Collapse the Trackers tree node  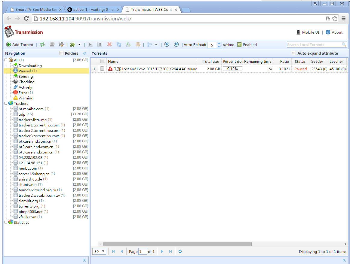6,103
